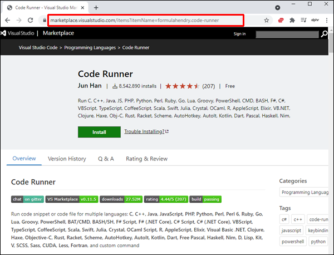Click the javascript tag
The width and height of the screenshot is (334, 255).
click(x=291, y=231)
